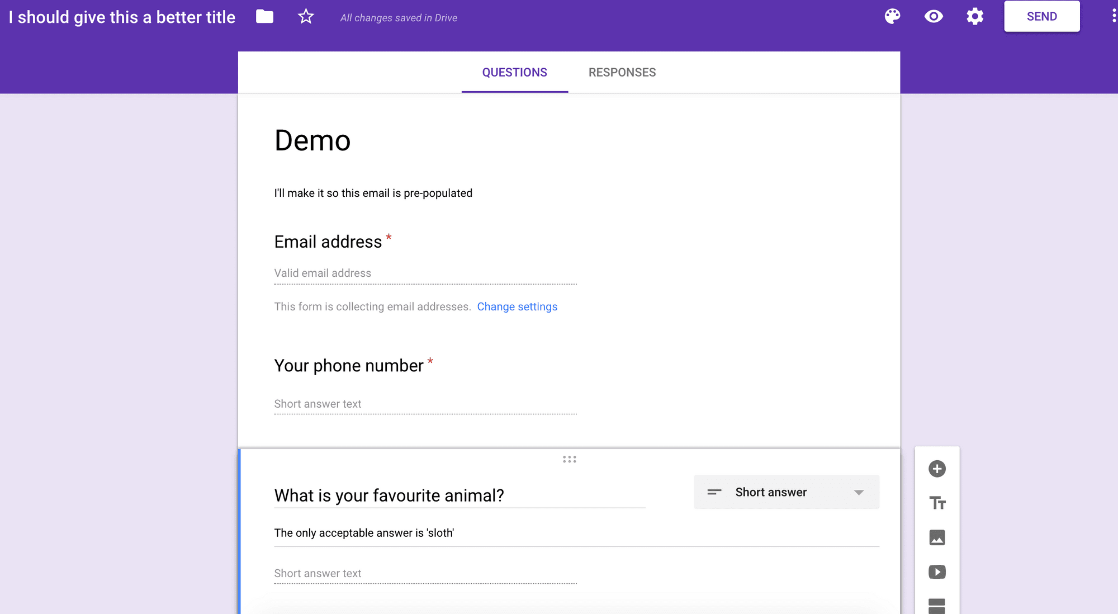Select the Your phone number question

coord(349,365)
